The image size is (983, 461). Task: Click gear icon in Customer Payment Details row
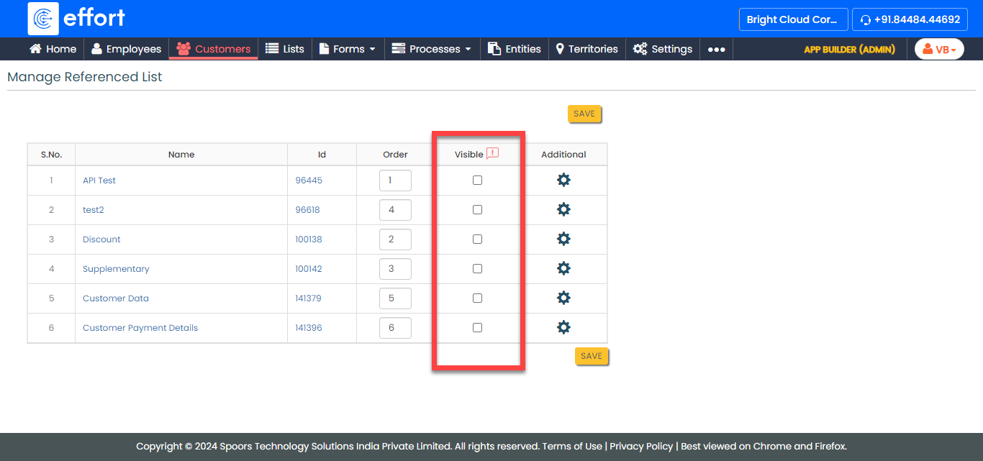click(x=563, y=327)
